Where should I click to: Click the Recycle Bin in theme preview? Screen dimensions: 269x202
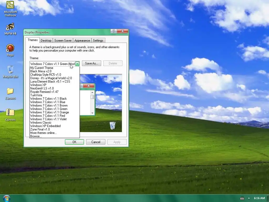(x=112, y=125)
